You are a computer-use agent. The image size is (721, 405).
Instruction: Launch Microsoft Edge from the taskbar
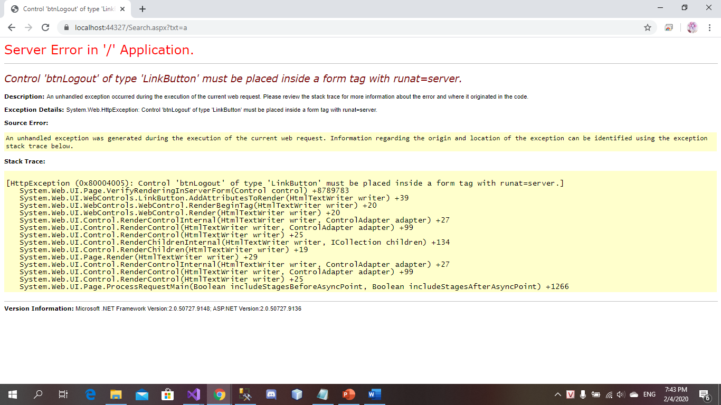(90, 394)
